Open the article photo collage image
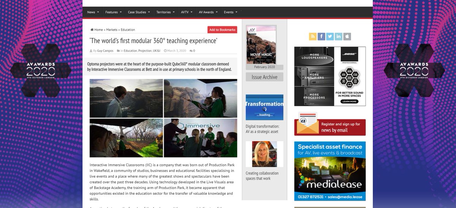456x208 pixels. coord(163,118)
